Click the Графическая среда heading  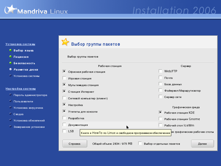coord(186,107)
